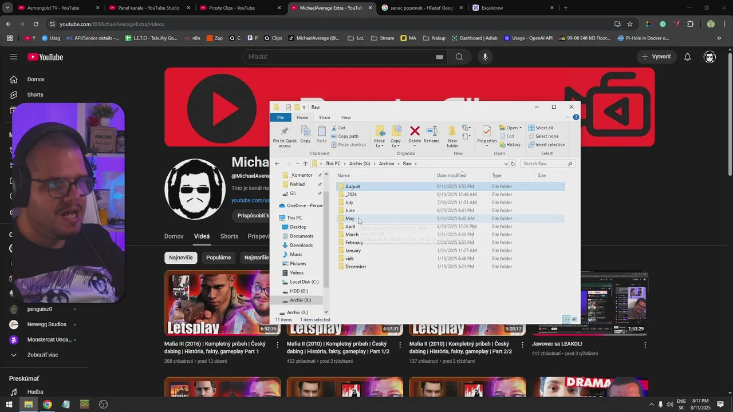Go back in Explorer navigation
This screenshot has height=412, width=733.
277,164
